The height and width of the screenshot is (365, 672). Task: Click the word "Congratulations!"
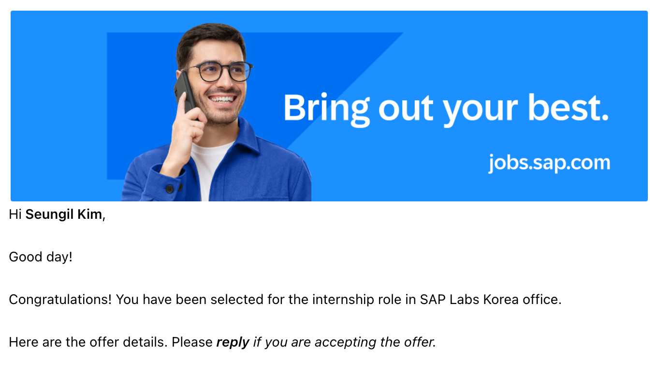(x=60, y=300)
